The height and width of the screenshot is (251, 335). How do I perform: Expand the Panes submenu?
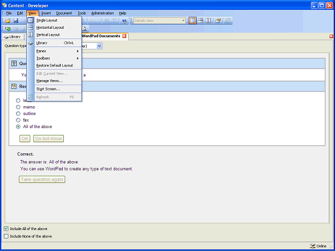pyautogui.click(x=58, y=51)
